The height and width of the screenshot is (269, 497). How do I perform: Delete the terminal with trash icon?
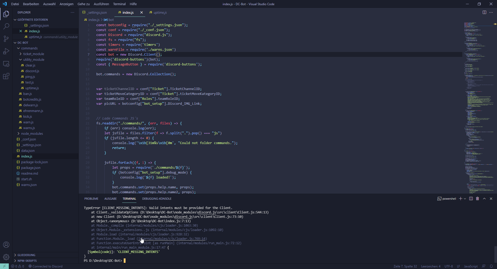pyautogui.click(x=478, y=199)
